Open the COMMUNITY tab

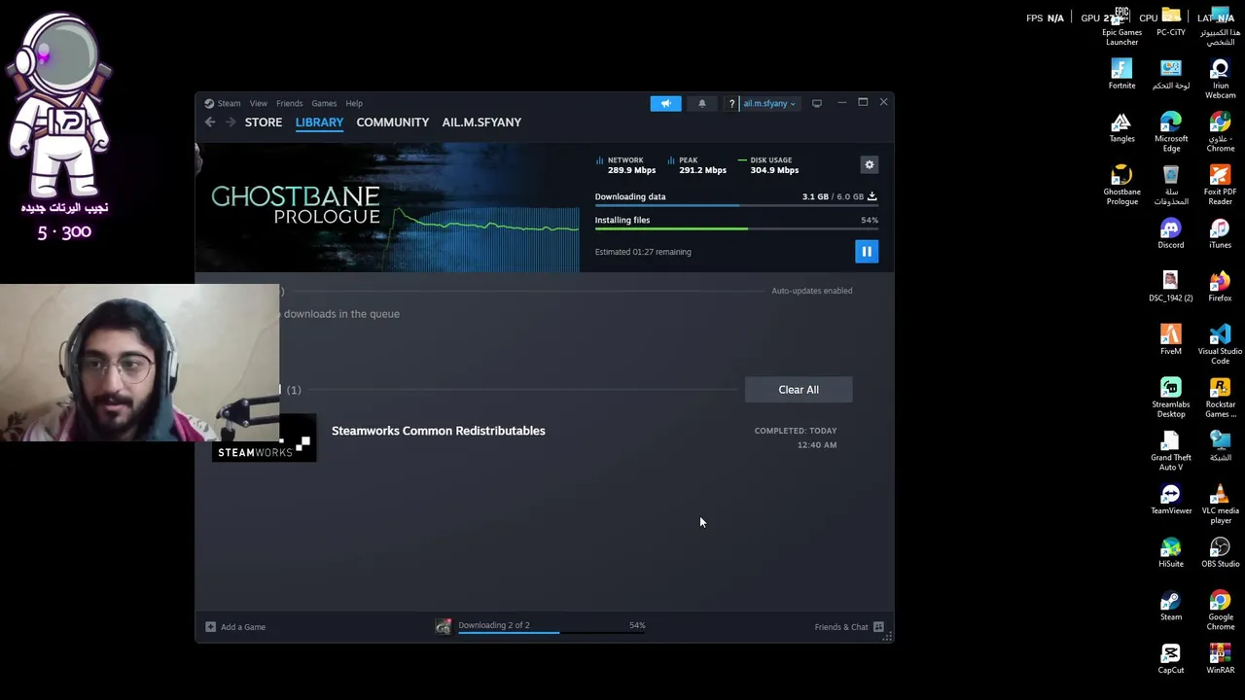[x=393, y=122]
